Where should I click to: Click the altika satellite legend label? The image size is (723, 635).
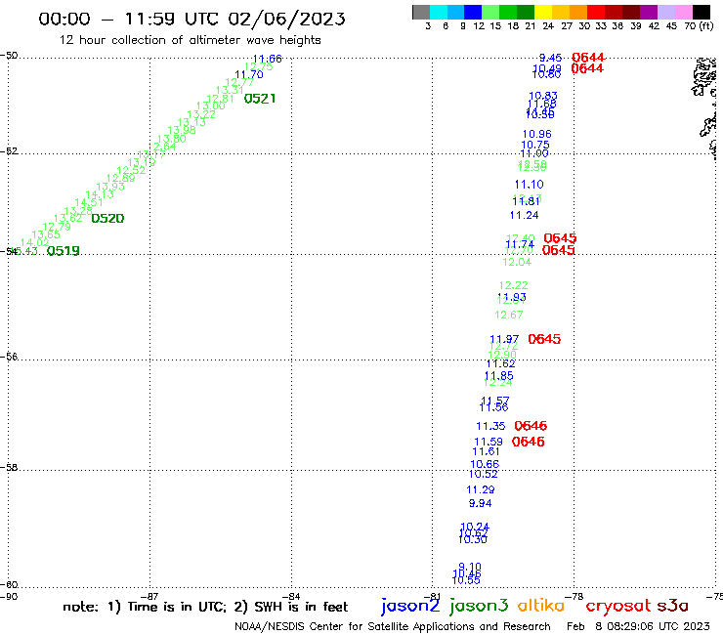coord(541,605)
